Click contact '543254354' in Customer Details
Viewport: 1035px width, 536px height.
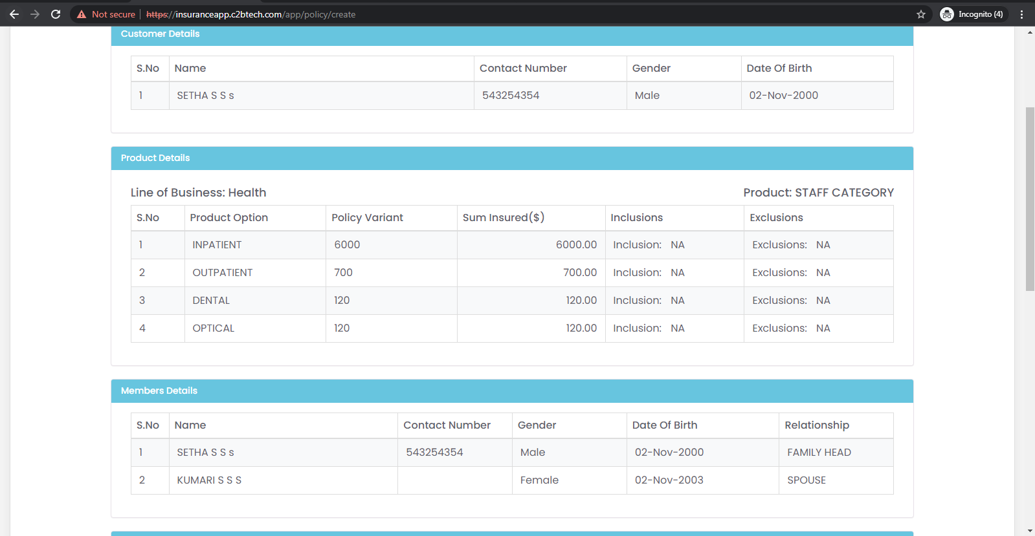point(511,96)
